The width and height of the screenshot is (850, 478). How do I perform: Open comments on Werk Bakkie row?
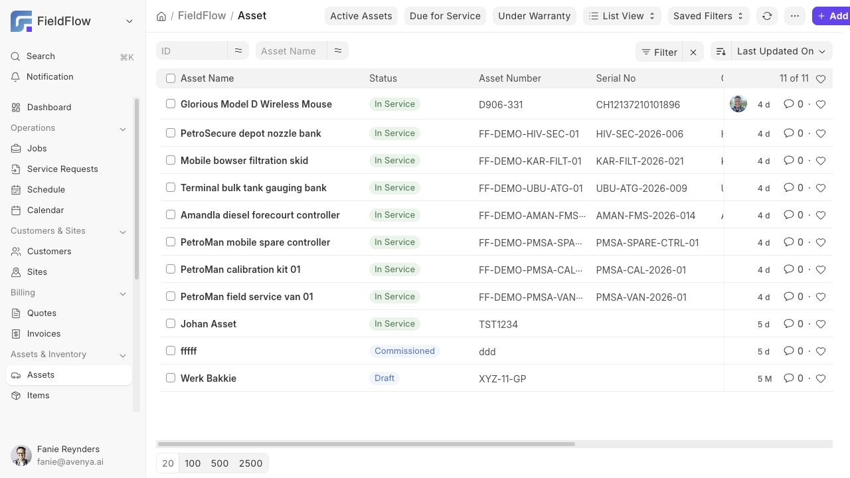coord(794,378)
